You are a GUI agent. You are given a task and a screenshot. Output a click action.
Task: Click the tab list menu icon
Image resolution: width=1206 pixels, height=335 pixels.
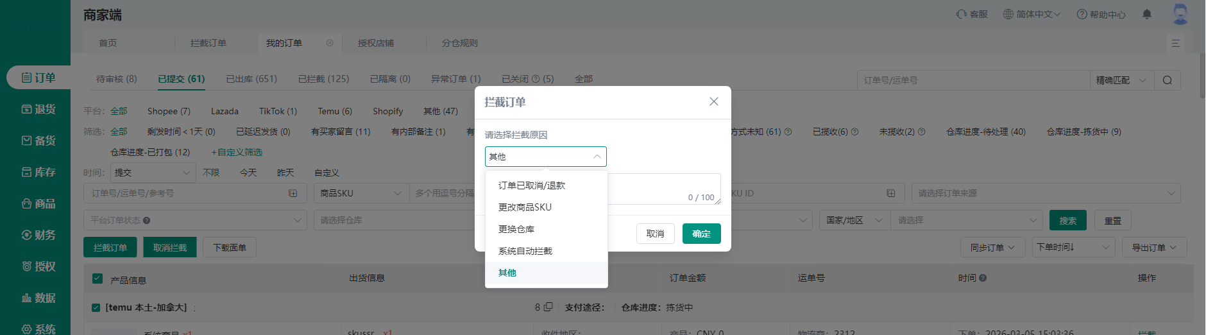(1175, 43)
